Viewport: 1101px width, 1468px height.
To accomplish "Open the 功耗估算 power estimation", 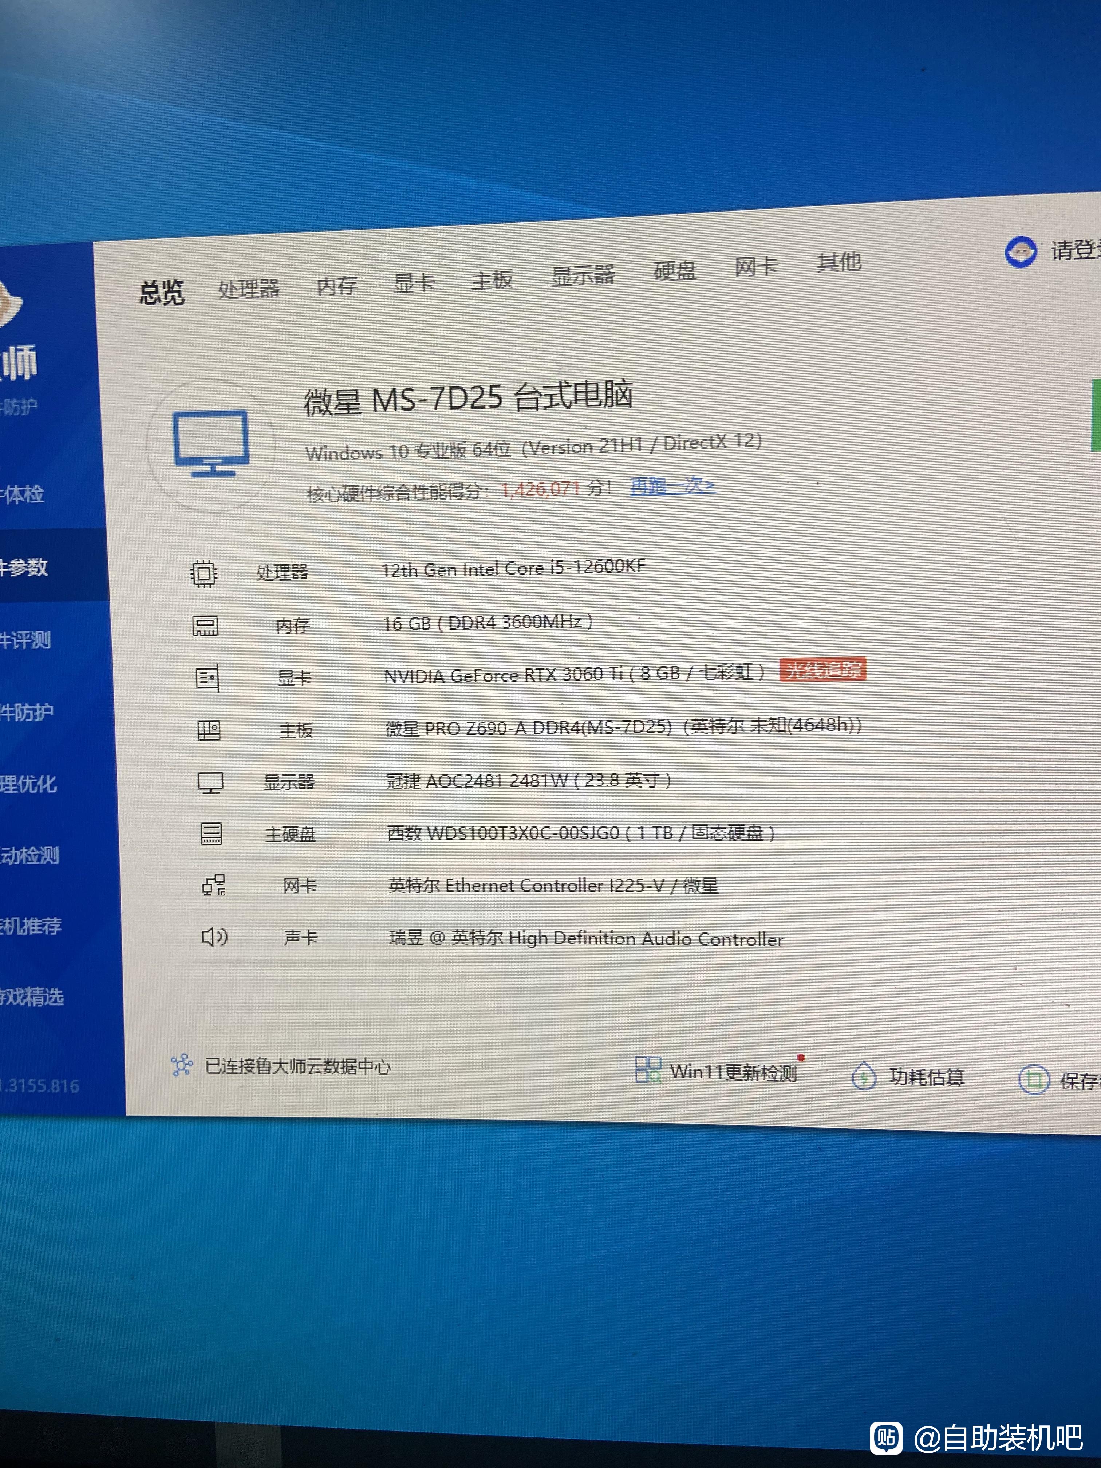I will tap(927, 1077).
